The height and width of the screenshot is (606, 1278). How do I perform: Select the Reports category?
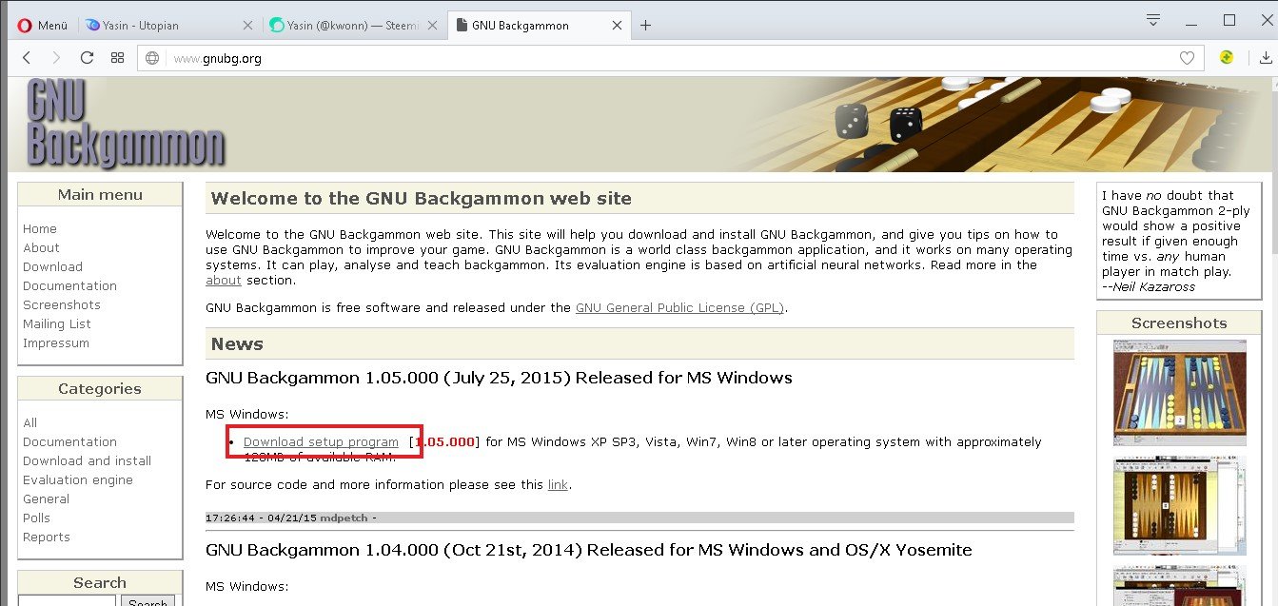[x=47, y=537]
